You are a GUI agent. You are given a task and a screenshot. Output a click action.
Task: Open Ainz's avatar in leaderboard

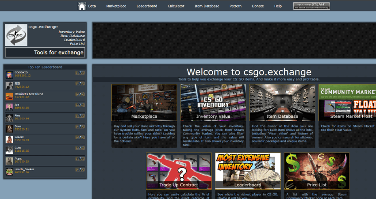coord(9,118)
